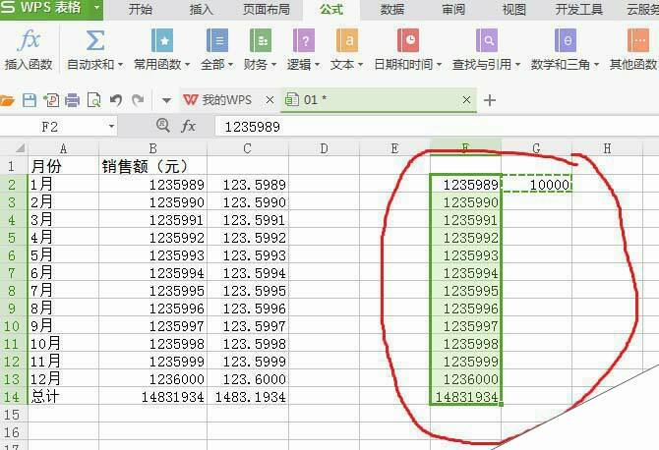This screenshot has height=450, width=659.
Task: Click cell F14 showing 14831934
Action: 465,397
